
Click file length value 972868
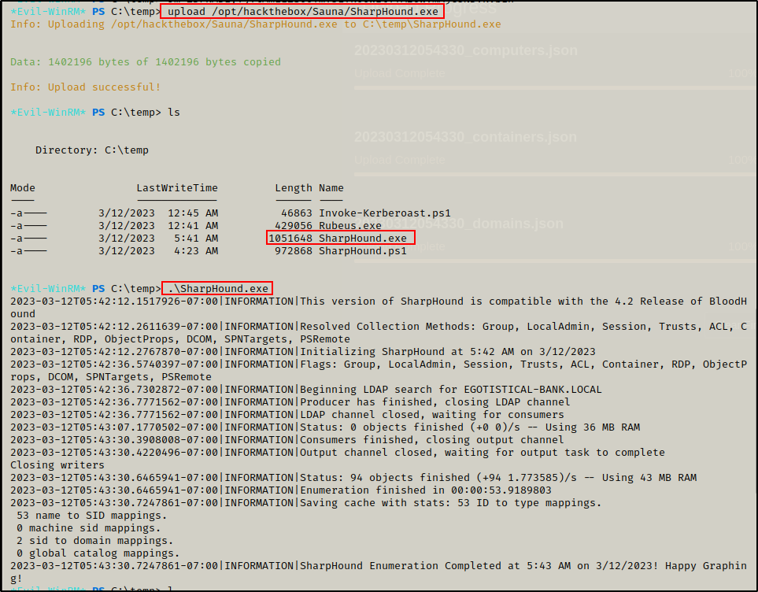click(x=294, y=250)
